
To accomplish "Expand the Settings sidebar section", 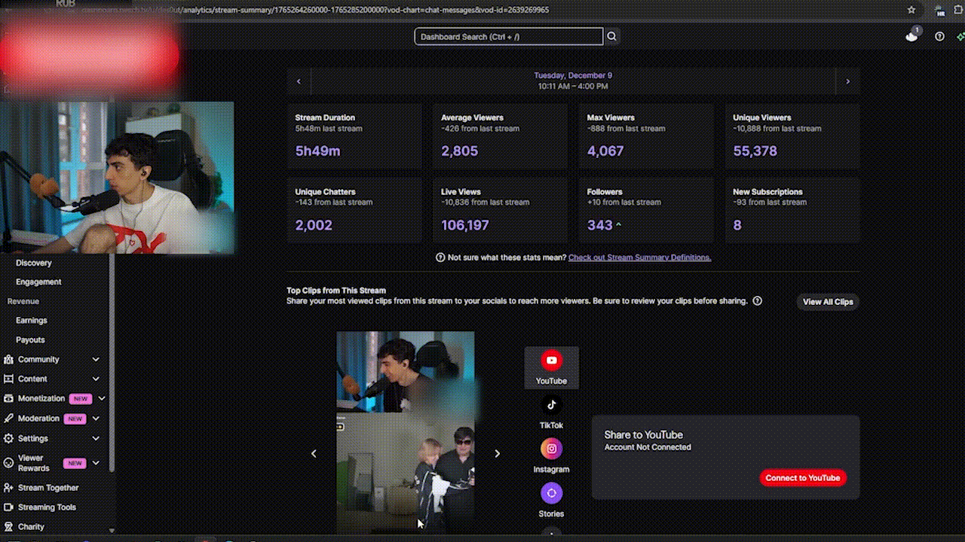I will point(96,438).
